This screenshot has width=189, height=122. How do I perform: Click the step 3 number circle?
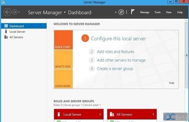(x=92, y=60)
